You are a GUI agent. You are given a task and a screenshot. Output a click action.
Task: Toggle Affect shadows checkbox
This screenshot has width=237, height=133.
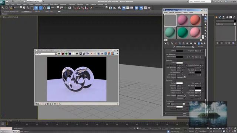[x=182, y=93]
